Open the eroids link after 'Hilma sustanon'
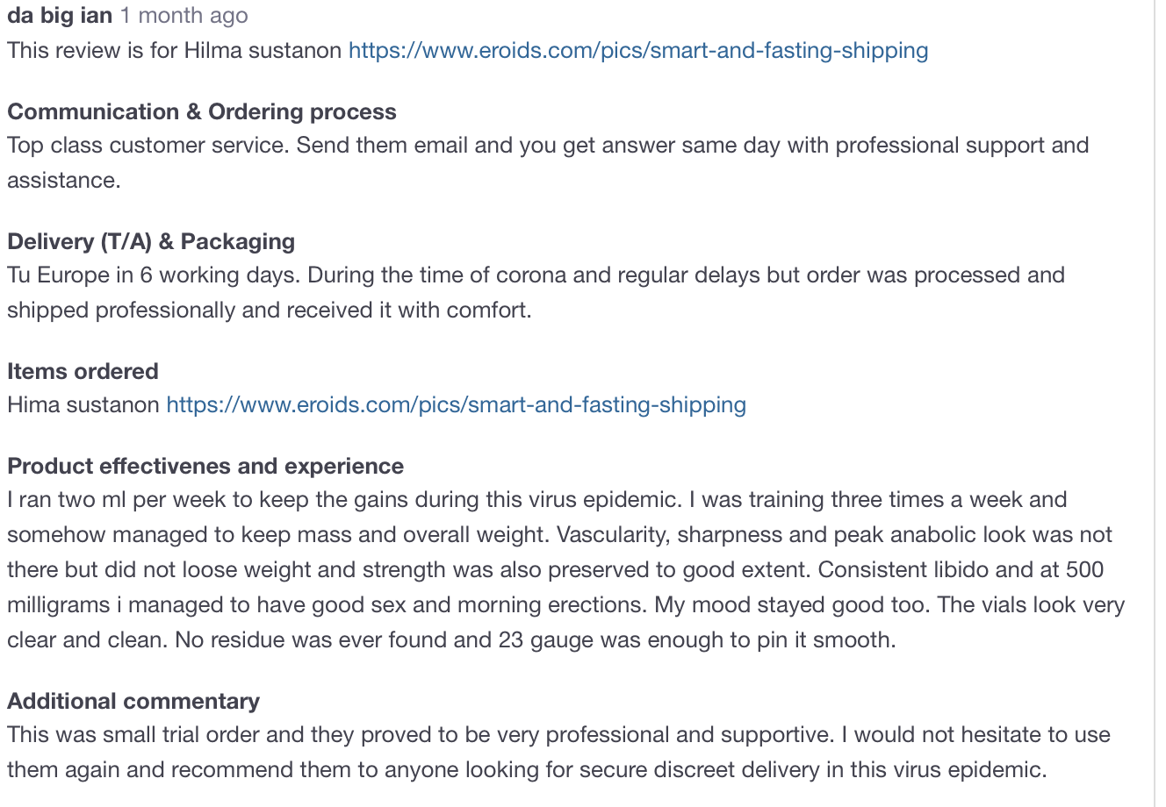This screenshot has height=807, width=1166. tap(637, 50)
